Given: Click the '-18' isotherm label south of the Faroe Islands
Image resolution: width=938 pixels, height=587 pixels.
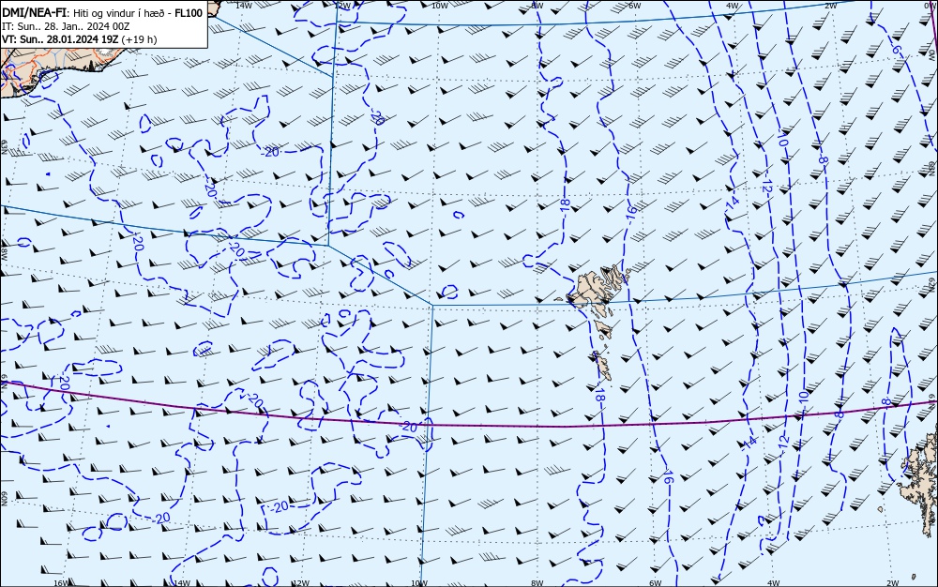Looking at the screenshot, I should tap(600, 393).
